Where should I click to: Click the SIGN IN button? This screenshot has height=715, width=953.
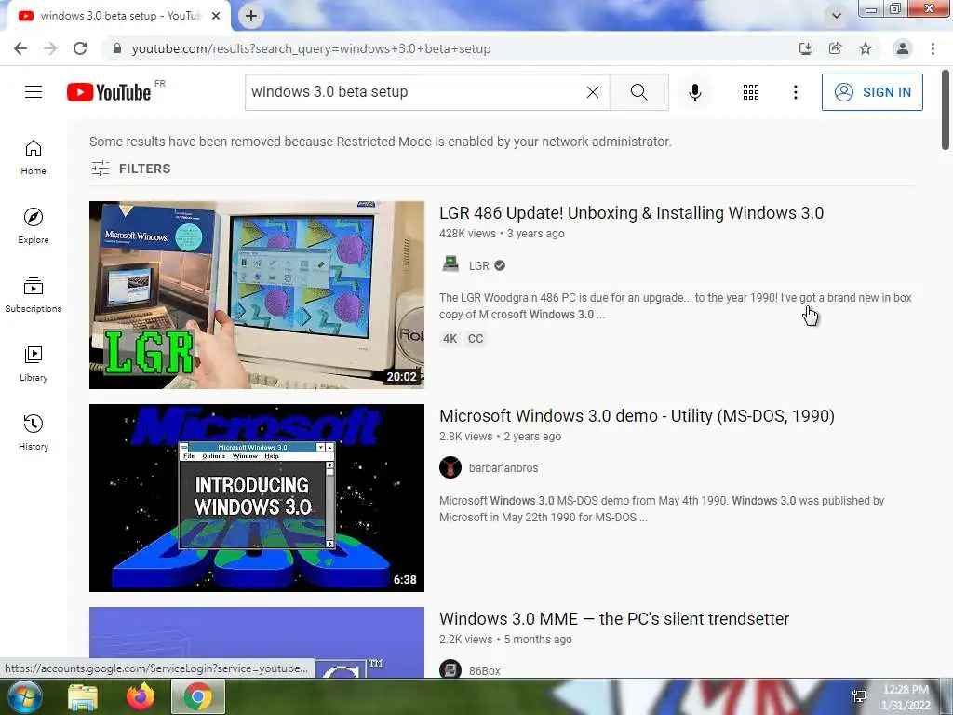click(x=872, y=92)
